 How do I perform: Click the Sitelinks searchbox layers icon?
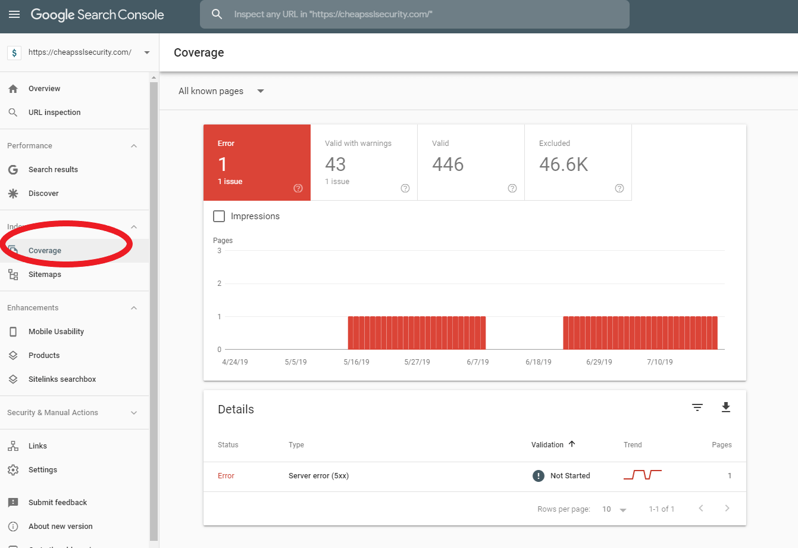[13, 379]
